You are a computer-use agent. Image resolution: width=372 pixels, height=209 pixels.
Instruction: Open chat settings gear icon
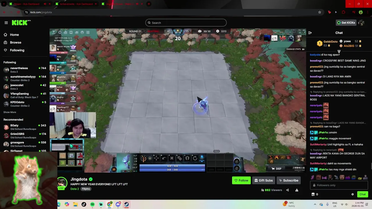click(353, 194)
